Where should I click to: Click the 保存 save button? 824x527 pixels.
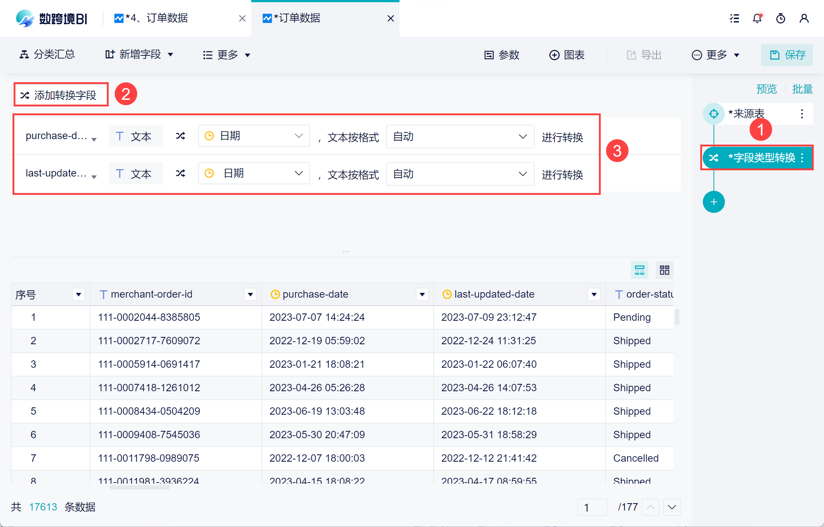click(x=787, y=55)
